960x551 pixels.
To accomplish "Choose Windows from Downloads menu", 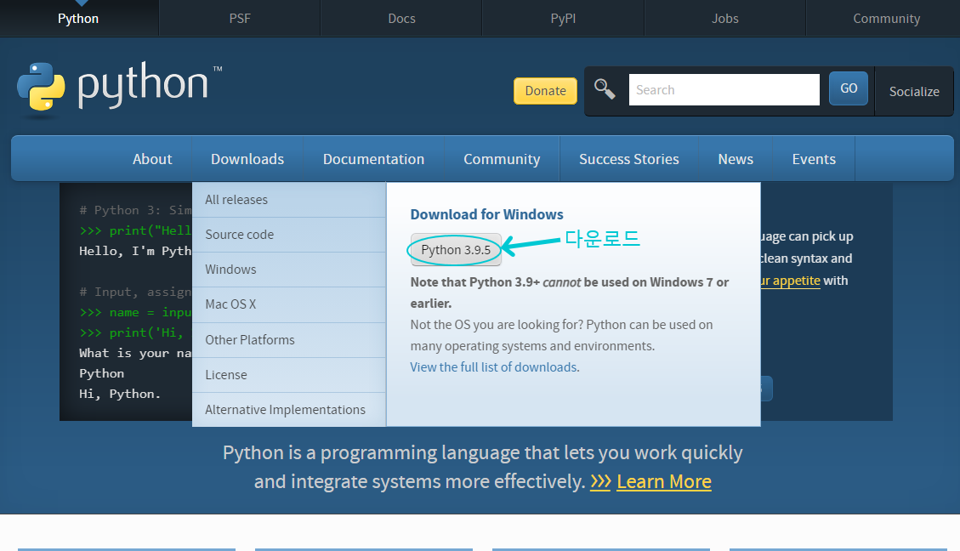I will [x=289, y=270].
